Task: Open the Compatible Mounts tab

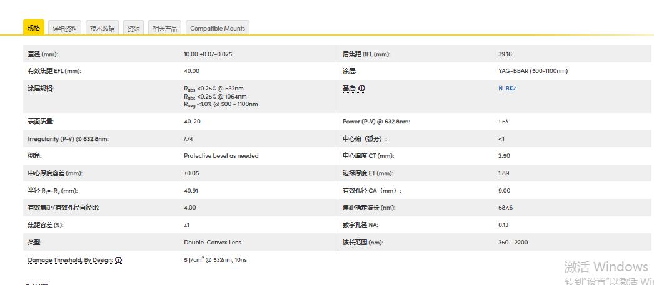Action: [x=218, y=28]
